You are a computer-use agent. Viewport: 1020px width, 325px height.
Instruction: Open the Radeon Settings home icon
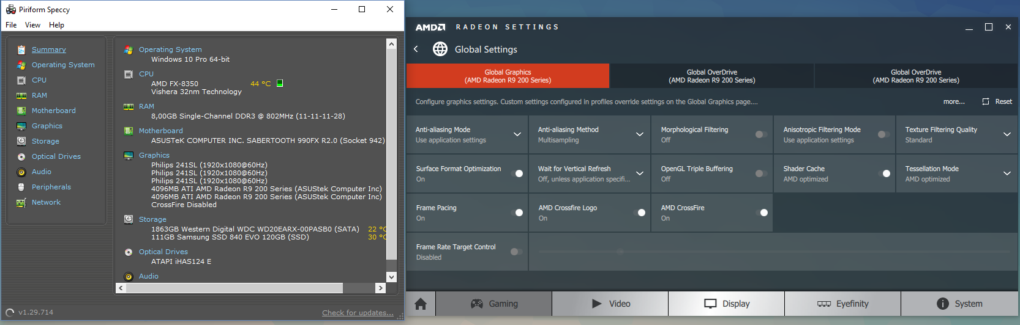click(421, 304)
